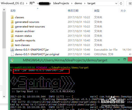Click the maven-archiver folder icon
The width and height of the screenshot is (132, 110).
[12, 31]
